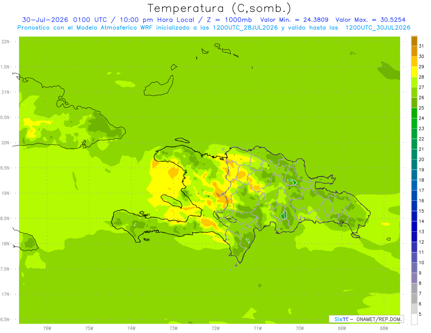The width and height of the screenshot is (431, 333).
Task: Click the colorbar value 15
Action: click(x=421, y=211)
